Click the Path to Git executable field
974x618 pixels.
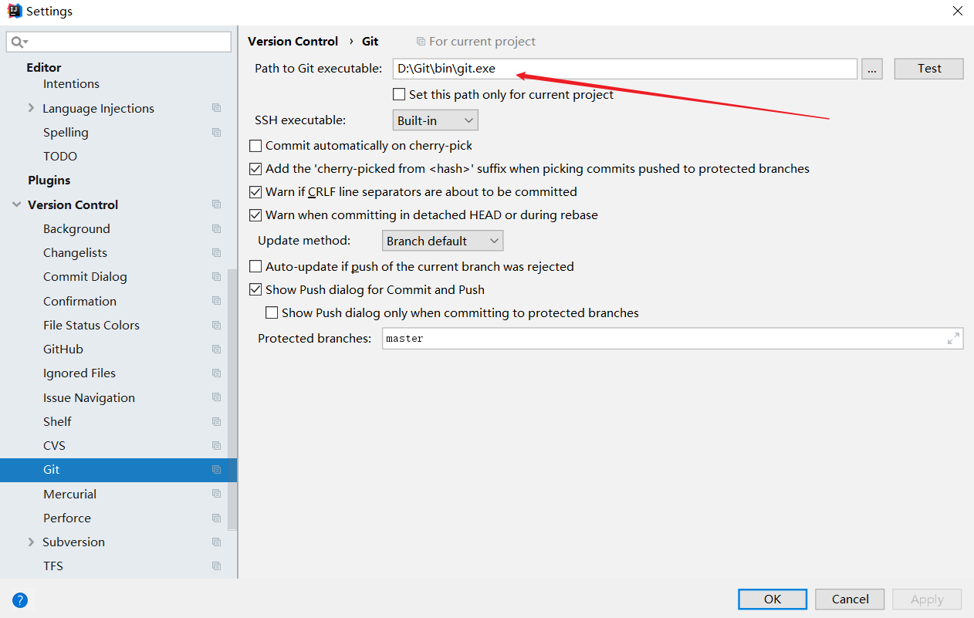625,69
